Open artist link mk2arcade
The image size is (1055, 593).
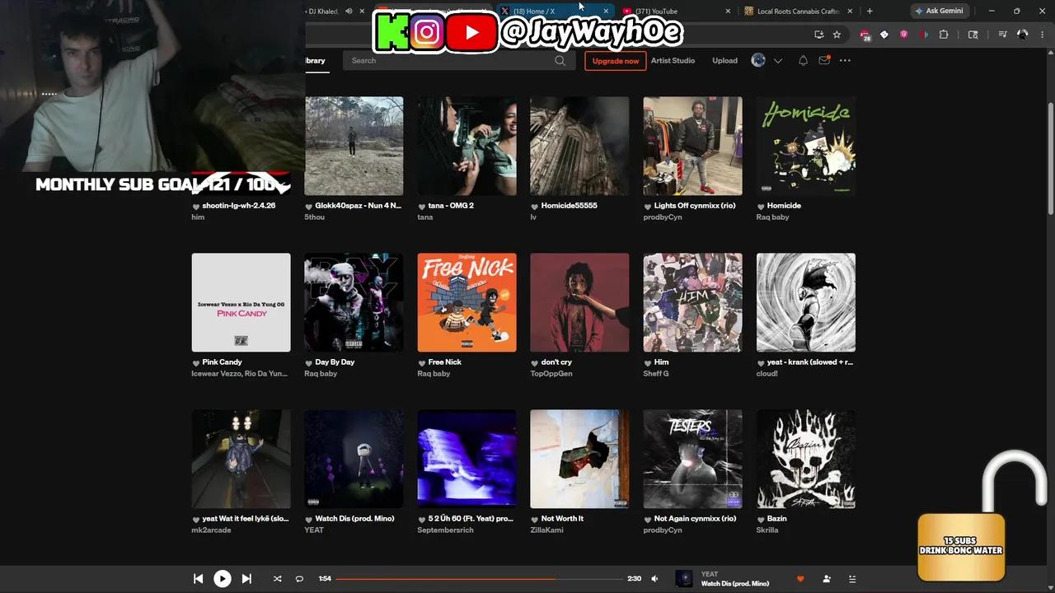212,530
